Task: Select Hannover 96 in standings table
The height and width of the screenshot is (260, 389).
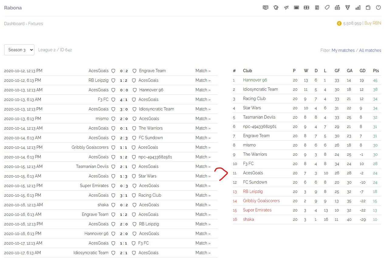Action: pyautogui.click(x=255, y=80)
